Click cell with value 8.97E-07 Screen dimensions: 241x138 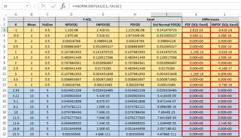coord(103,101)
